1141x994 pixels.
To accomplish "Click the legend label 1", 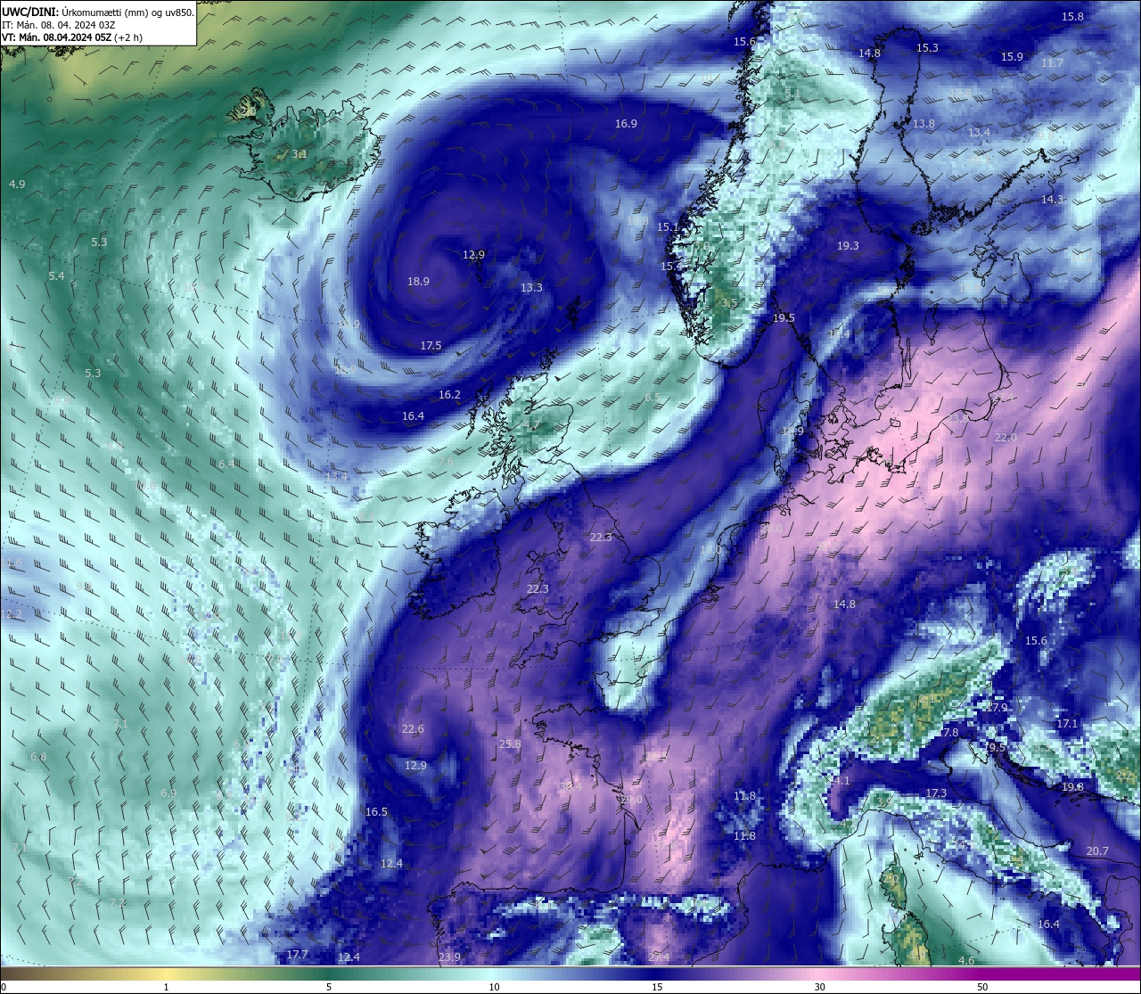I will 166,987.
